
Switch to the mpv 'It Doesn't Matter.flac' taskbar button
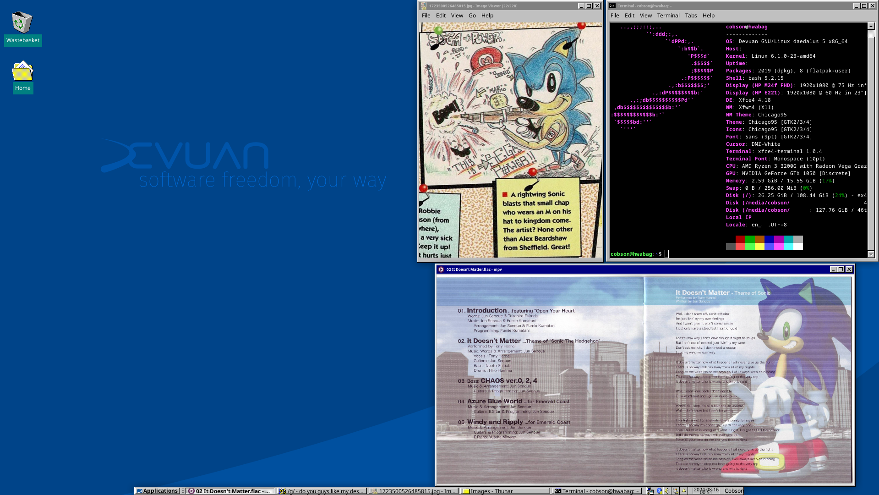(230, 491)
